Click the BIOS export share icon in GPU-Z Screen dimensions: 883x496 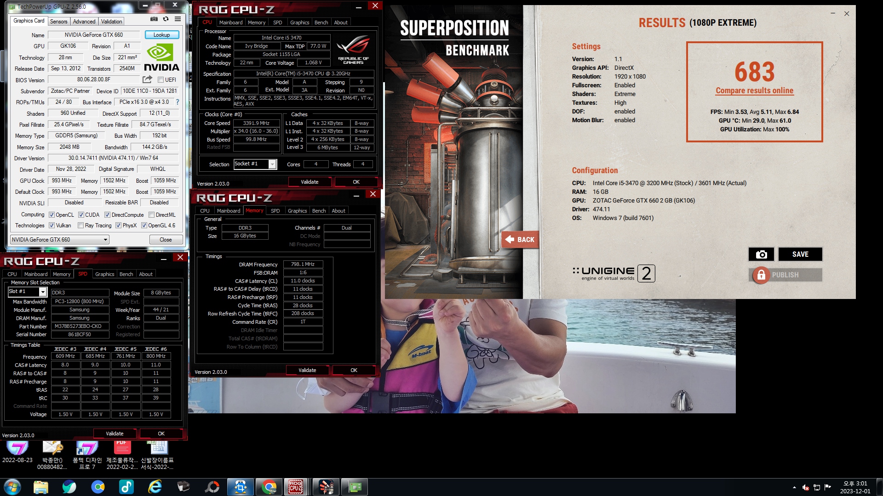click(148, 79)
